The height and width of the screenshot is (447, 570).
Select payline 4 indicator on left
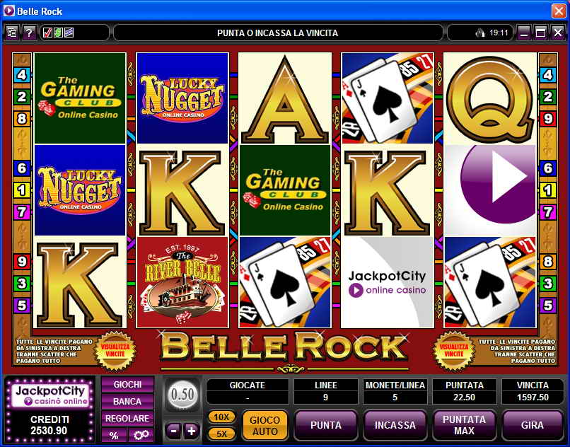[22, 75]
